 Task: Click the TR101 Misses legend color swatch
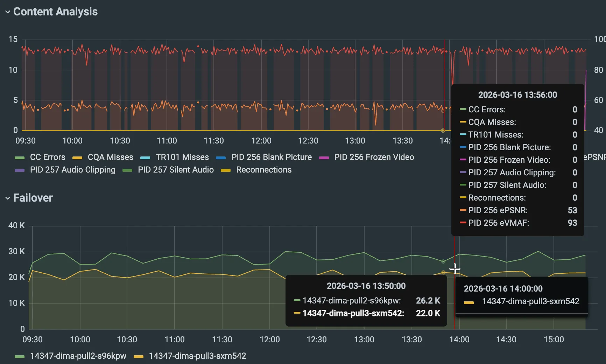(x=145, y=158)
